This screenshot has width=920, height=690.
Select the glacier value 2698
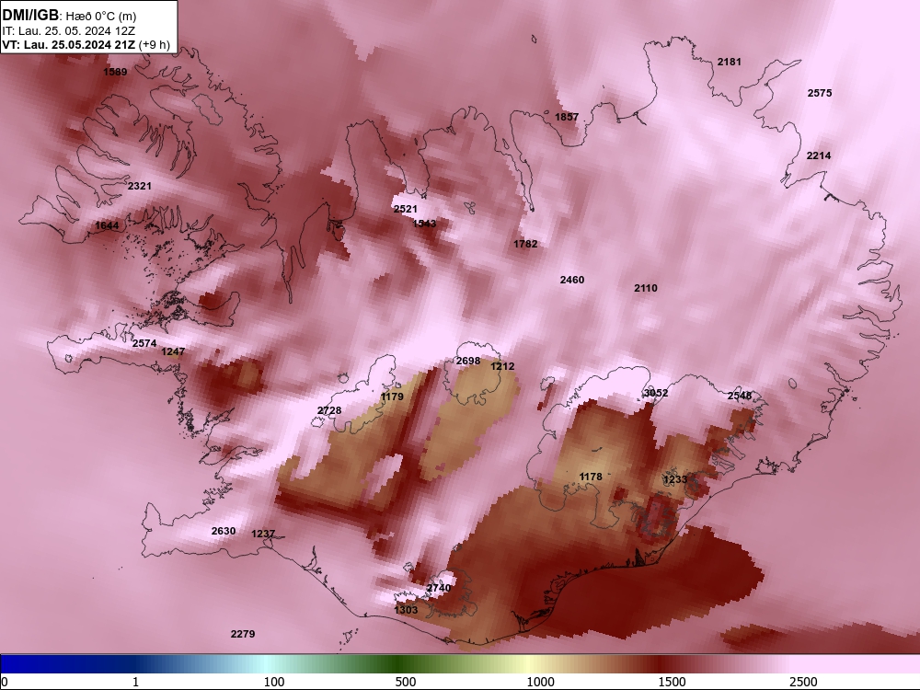click(x=468, y=361)
